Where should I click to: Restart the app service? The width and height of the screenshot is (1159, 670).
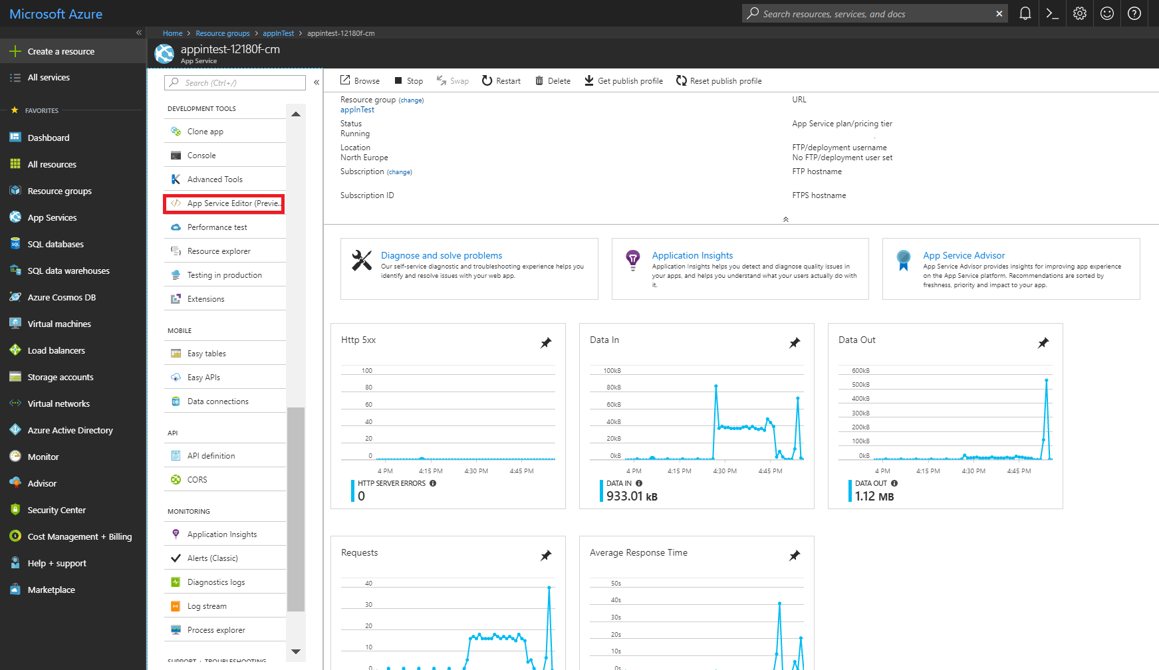[501, 80]
